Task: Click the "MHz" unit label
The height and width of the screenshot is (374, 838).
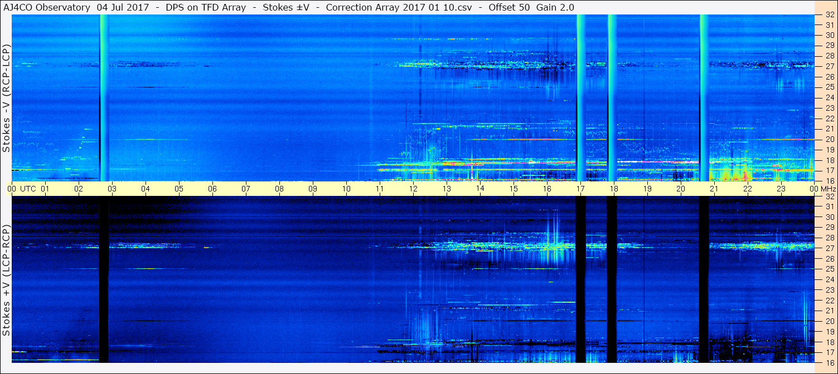Action: point(828,189)
